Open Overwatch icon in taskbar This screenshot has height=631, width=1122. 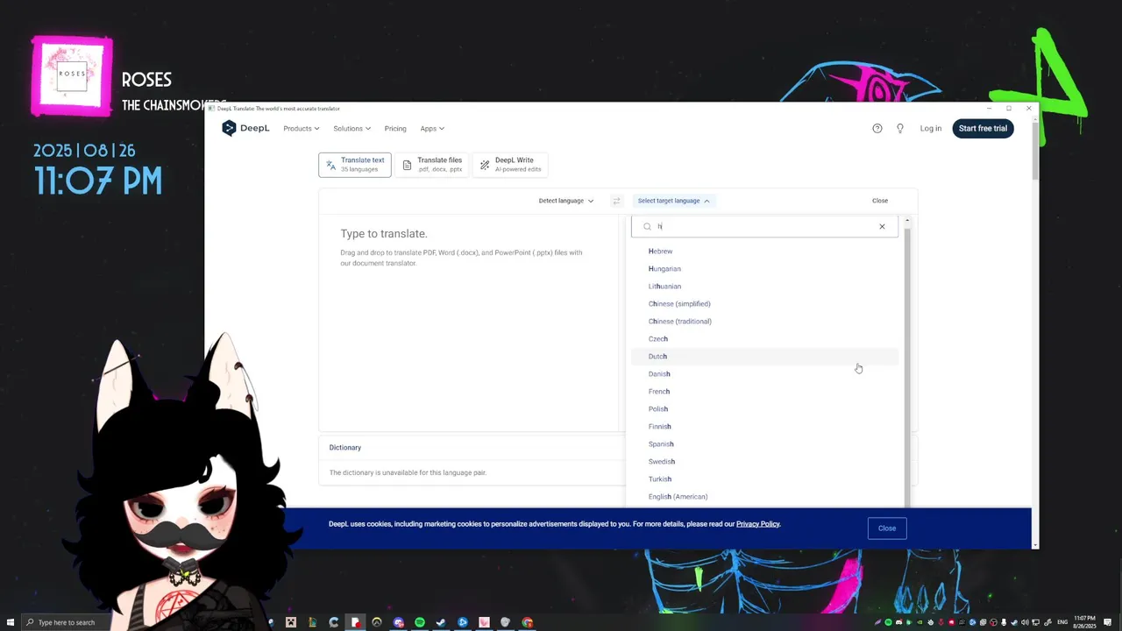point(377,622)
